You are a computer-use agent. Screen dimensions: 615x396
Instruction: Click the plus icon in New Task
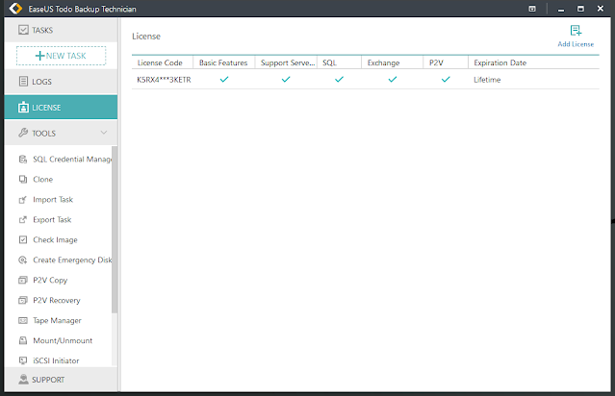click(x=39, y=56)
